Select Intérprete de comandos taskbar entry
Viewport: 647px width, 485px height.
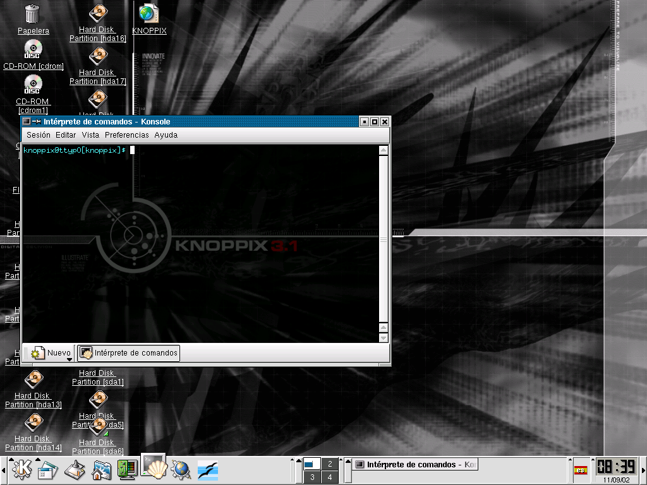[x=415, y=464]
